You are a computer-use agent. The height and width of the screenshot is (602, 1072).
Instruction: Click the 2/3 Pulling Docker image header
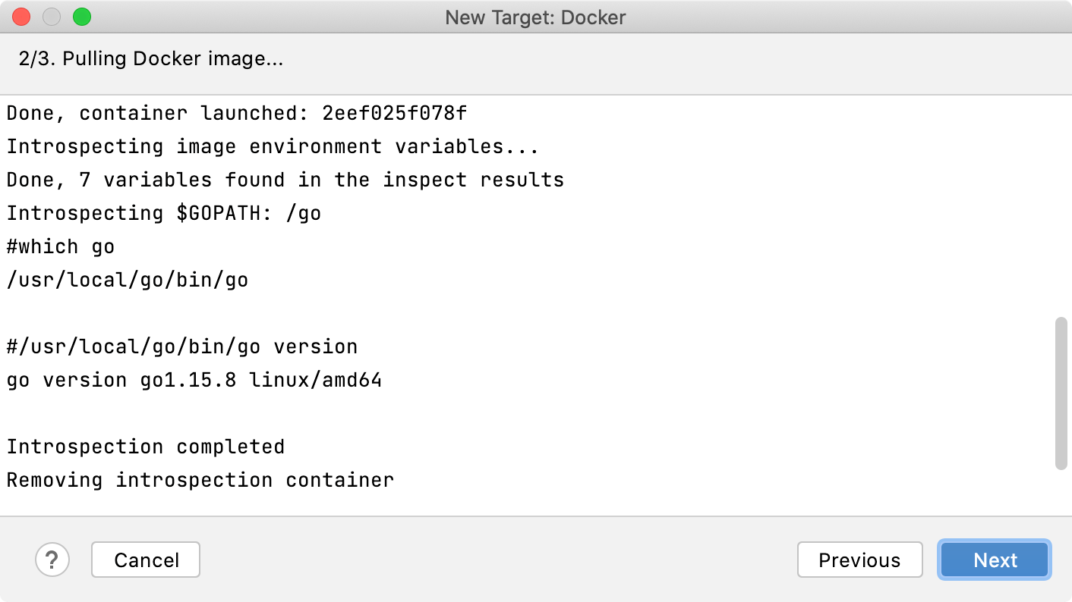tap(150, 58)
